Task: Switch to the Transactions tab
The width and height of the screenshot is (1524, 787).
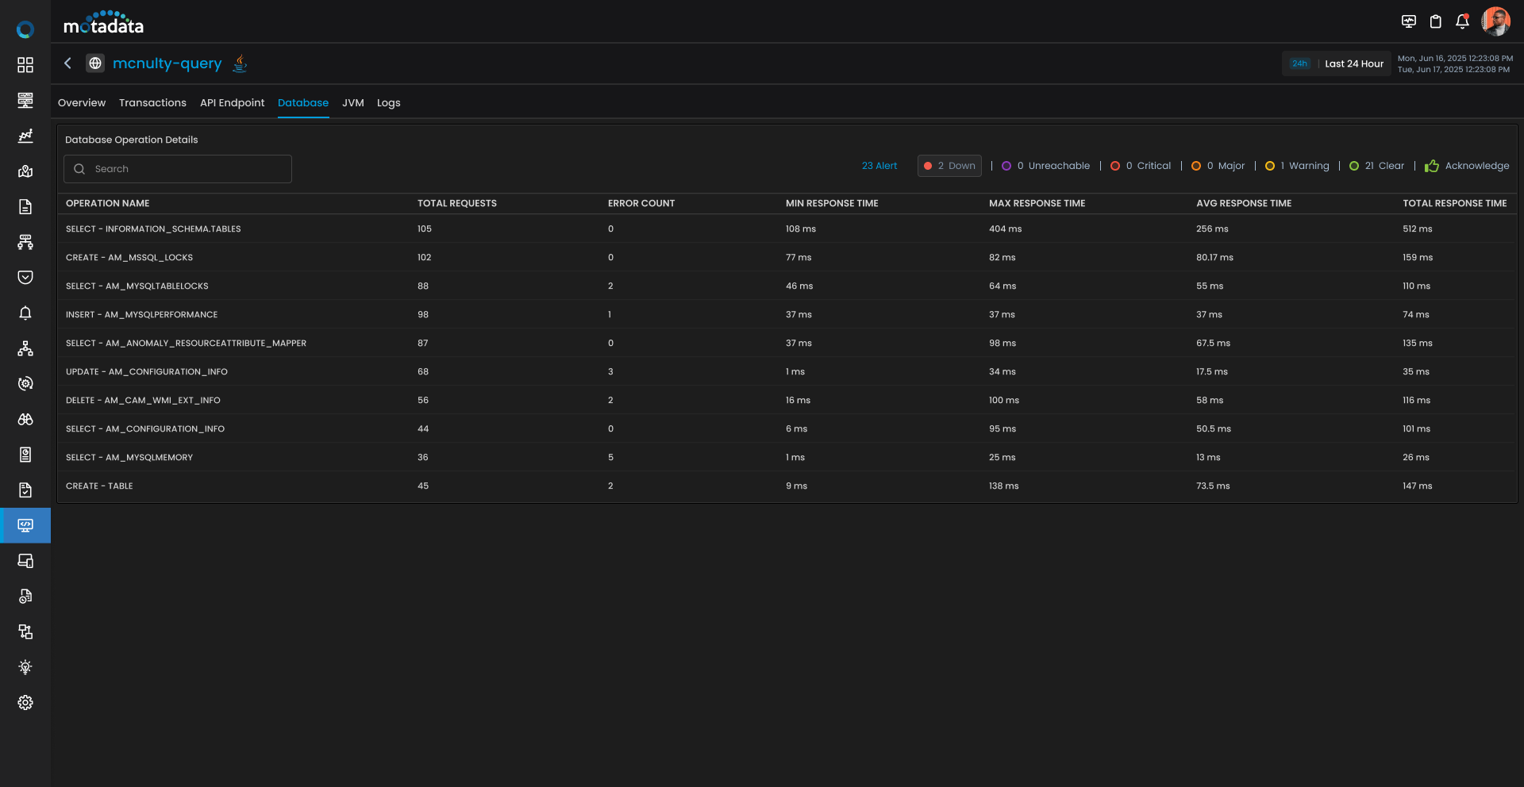Action: coord(152,102)
